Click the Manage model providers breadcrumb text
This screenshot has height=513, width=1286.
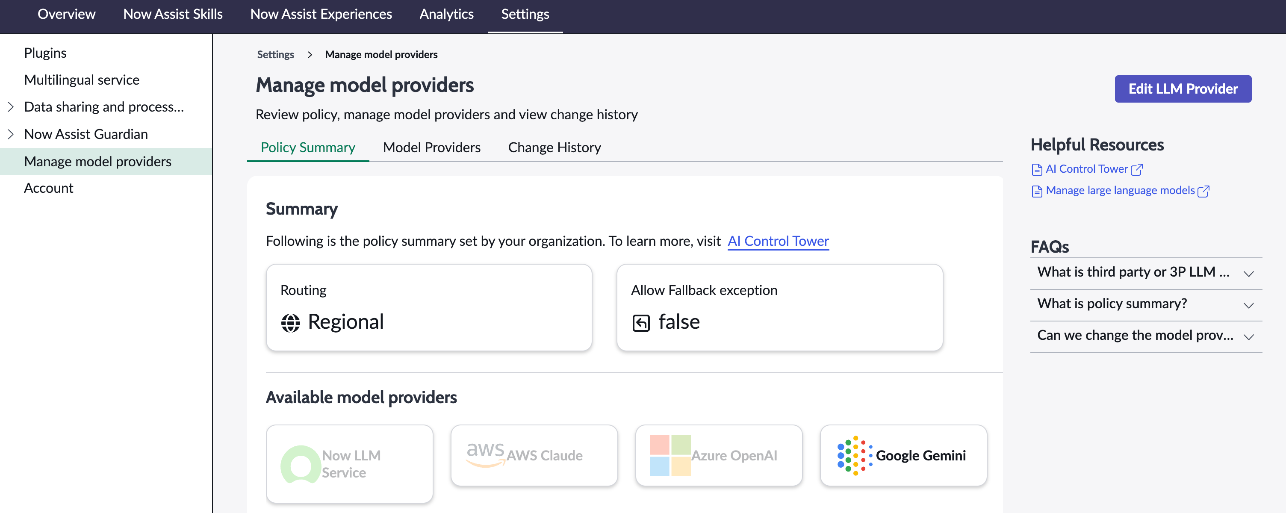click(x=381, y=54)
